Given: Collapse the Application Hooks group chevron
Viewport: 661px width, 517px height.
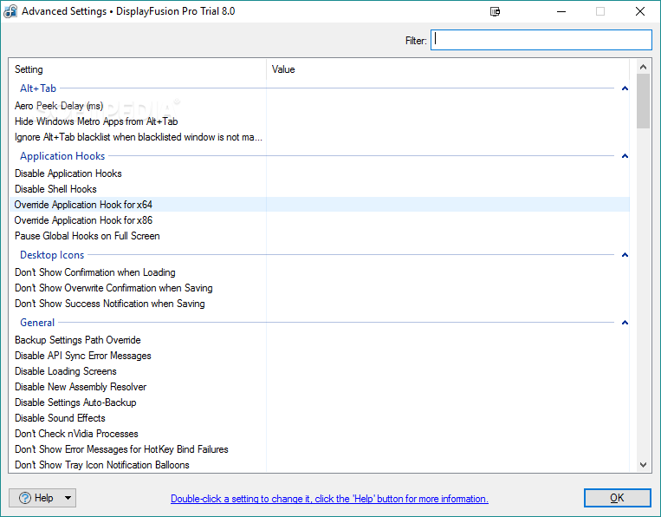Looking at the screenshot, I should coord(625,156).
